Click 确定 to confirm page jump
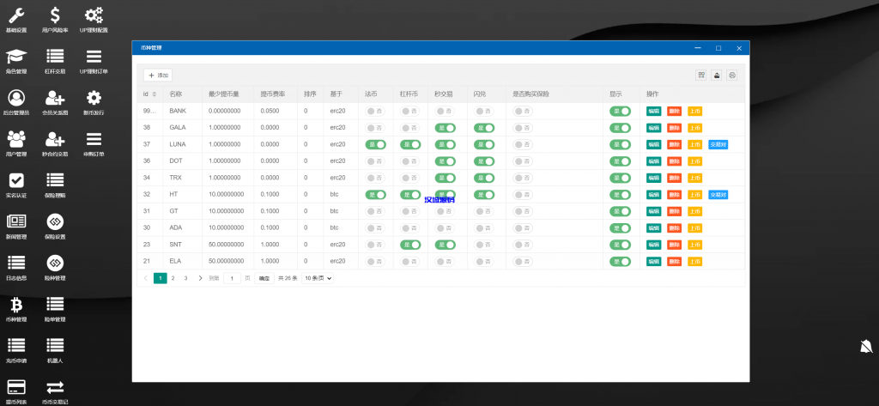 point(264,278)
